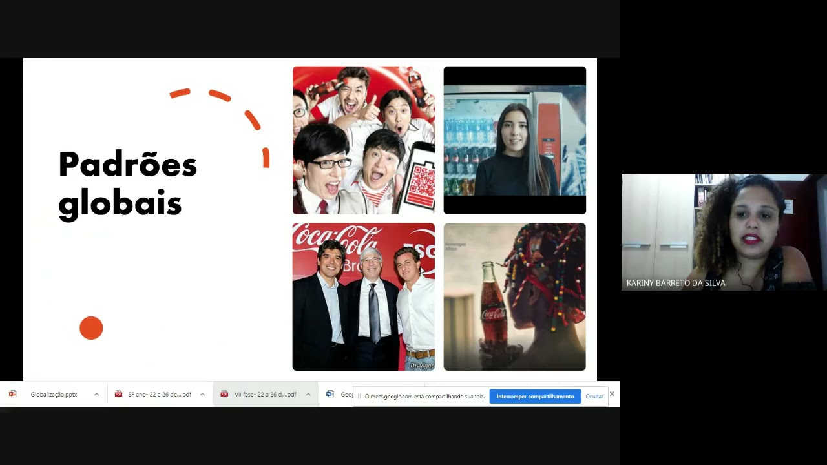Select the group selfie Coca-Cola image
Viewport: 827px width, 465px height.
[x=364, y=140]
